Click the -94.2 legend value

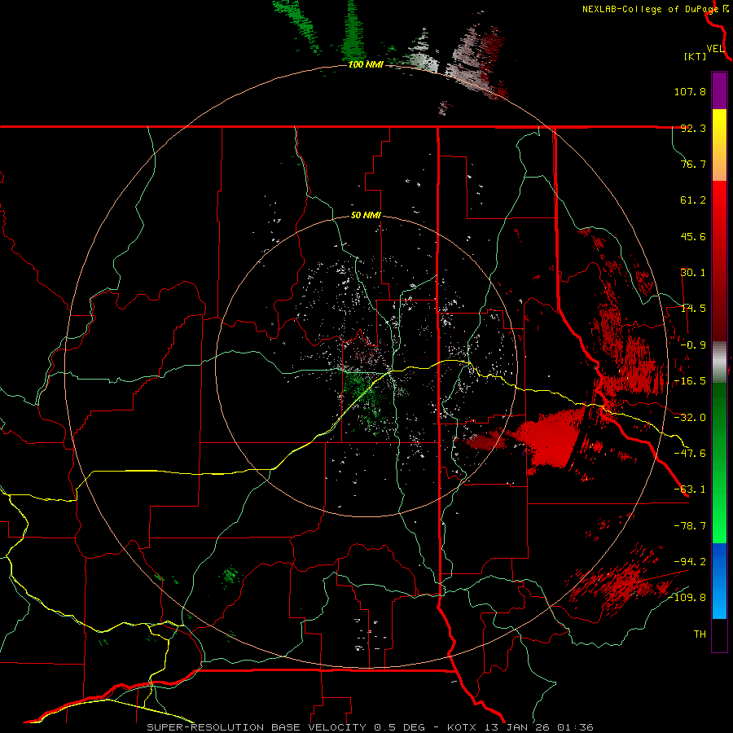click(690, 561)
